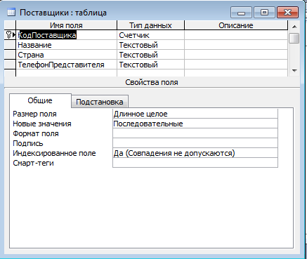Click the Индексированное поле property label
Image resolution: width=307 pixels, height=259 pixels.
click(54, 153)
